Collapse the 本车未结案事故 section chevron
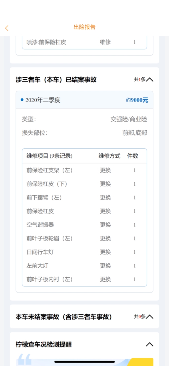Image resolution: width=169 pixels, height=366 pixels. [150, 317]
